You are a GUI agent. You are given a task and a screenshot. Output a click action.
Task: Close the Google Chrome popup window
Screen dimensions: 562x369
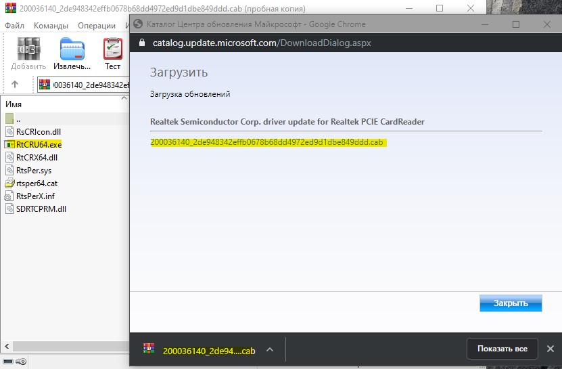point(547,24)
